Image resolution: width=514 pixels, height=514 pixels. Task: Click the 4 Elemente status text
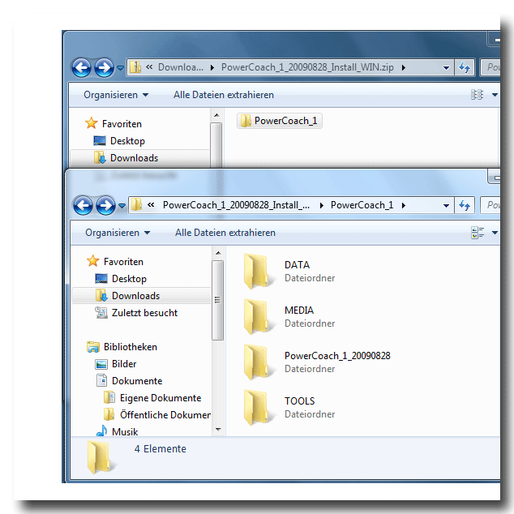point(160,449)
